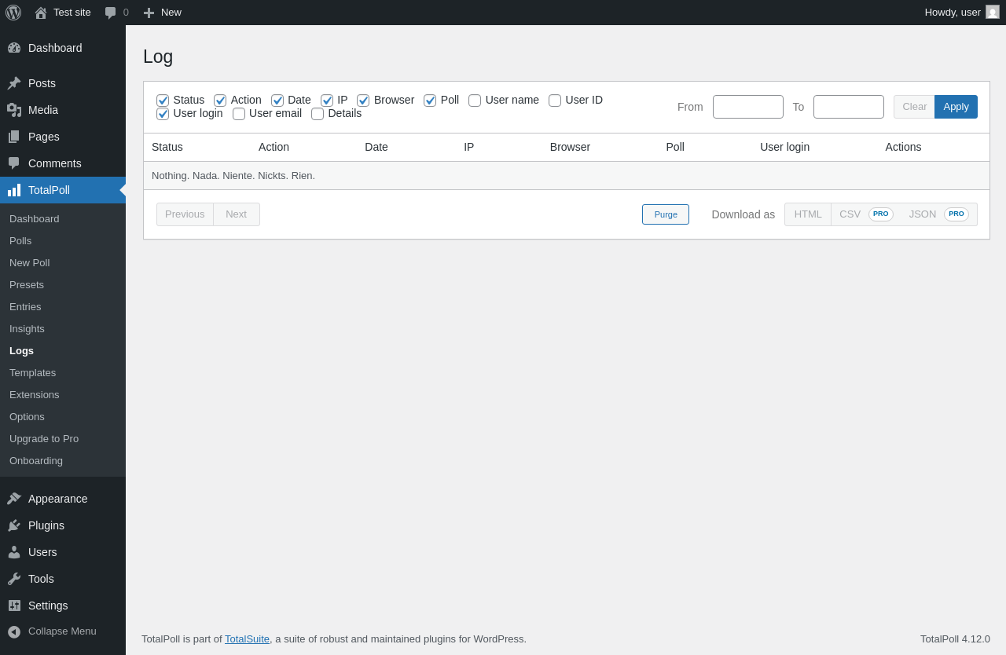1006x655 pixels.
Task: Click the Collapse Menu arrow icon
Action: coord(14,631)
